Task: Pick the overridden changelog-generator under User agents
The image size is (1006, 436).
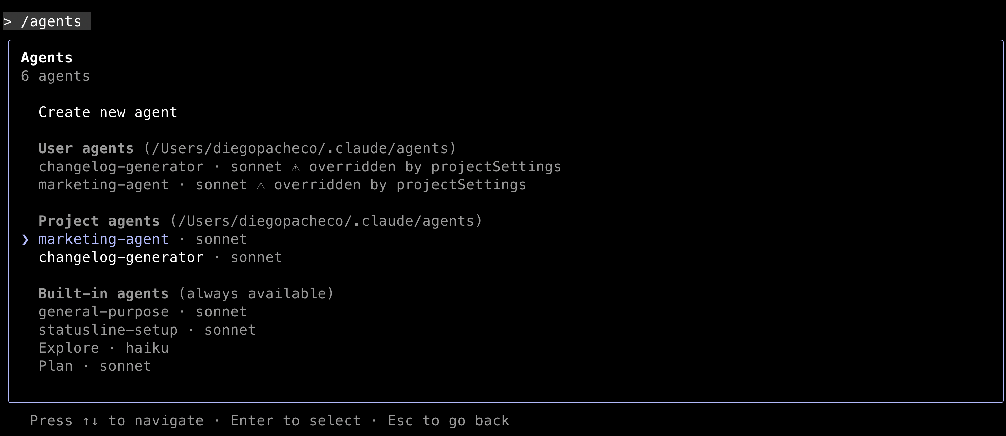Action: coord(121,167)
